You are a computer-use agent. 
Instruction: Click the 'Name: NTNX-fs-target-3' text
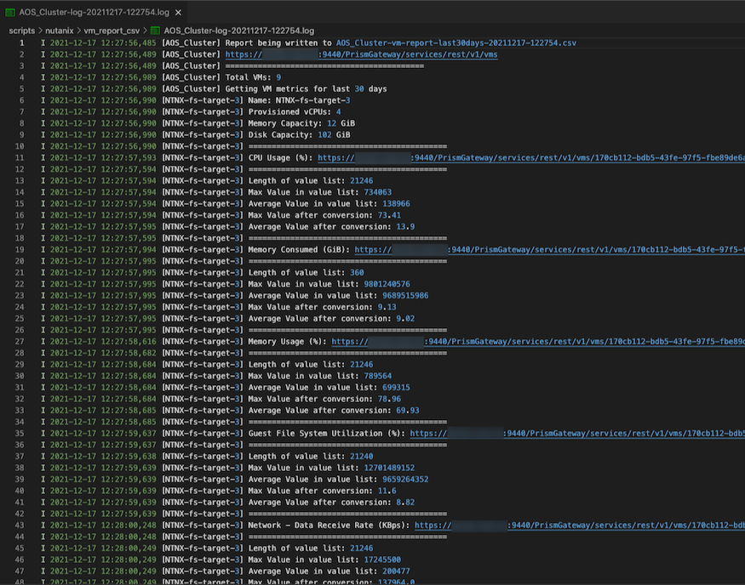coord(299,100)
